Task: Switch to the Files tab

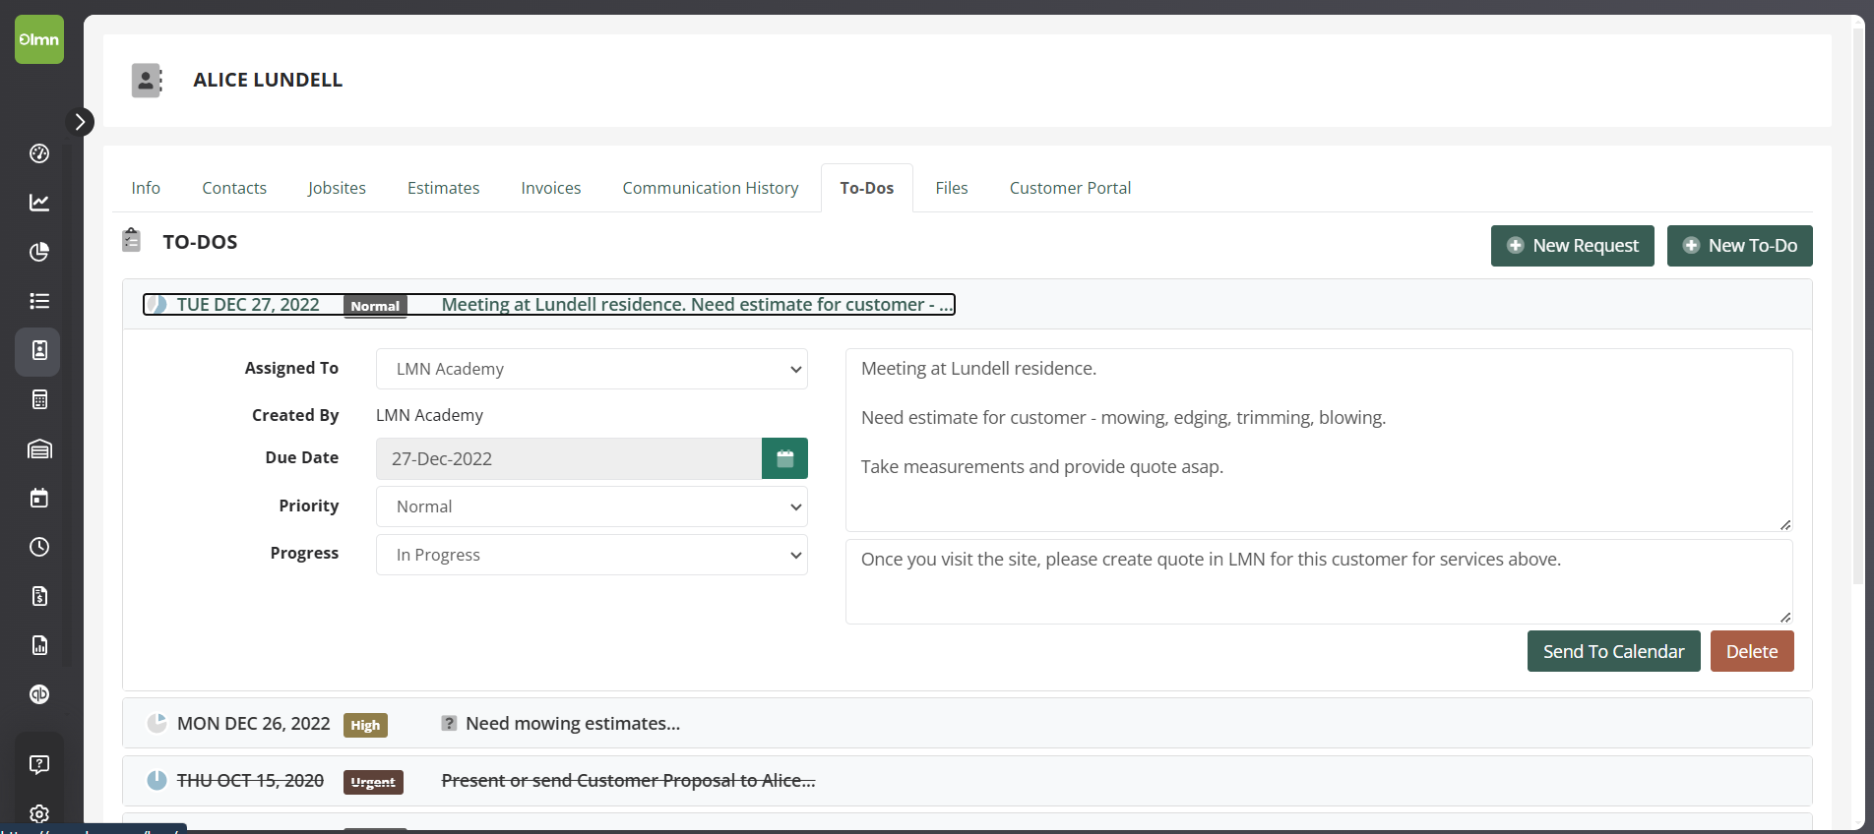Action: click(x=952, y=188)
